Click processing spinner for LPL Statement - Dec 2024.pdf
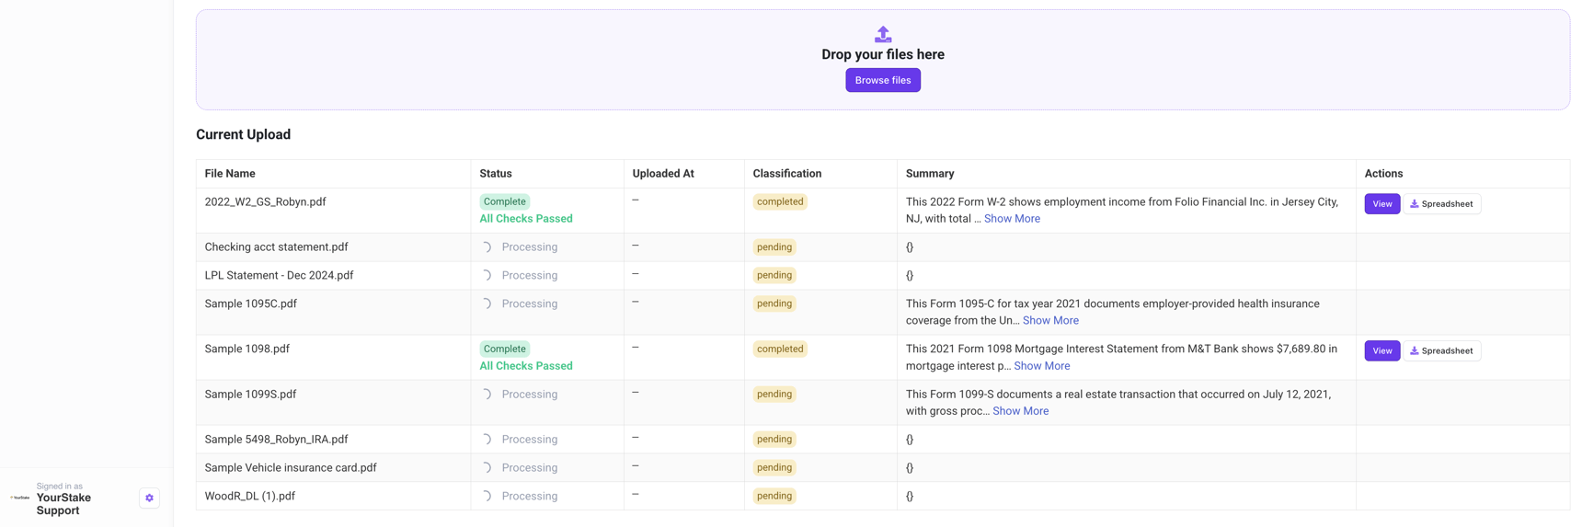The image size is (1582, 527). tap(487, 276)
